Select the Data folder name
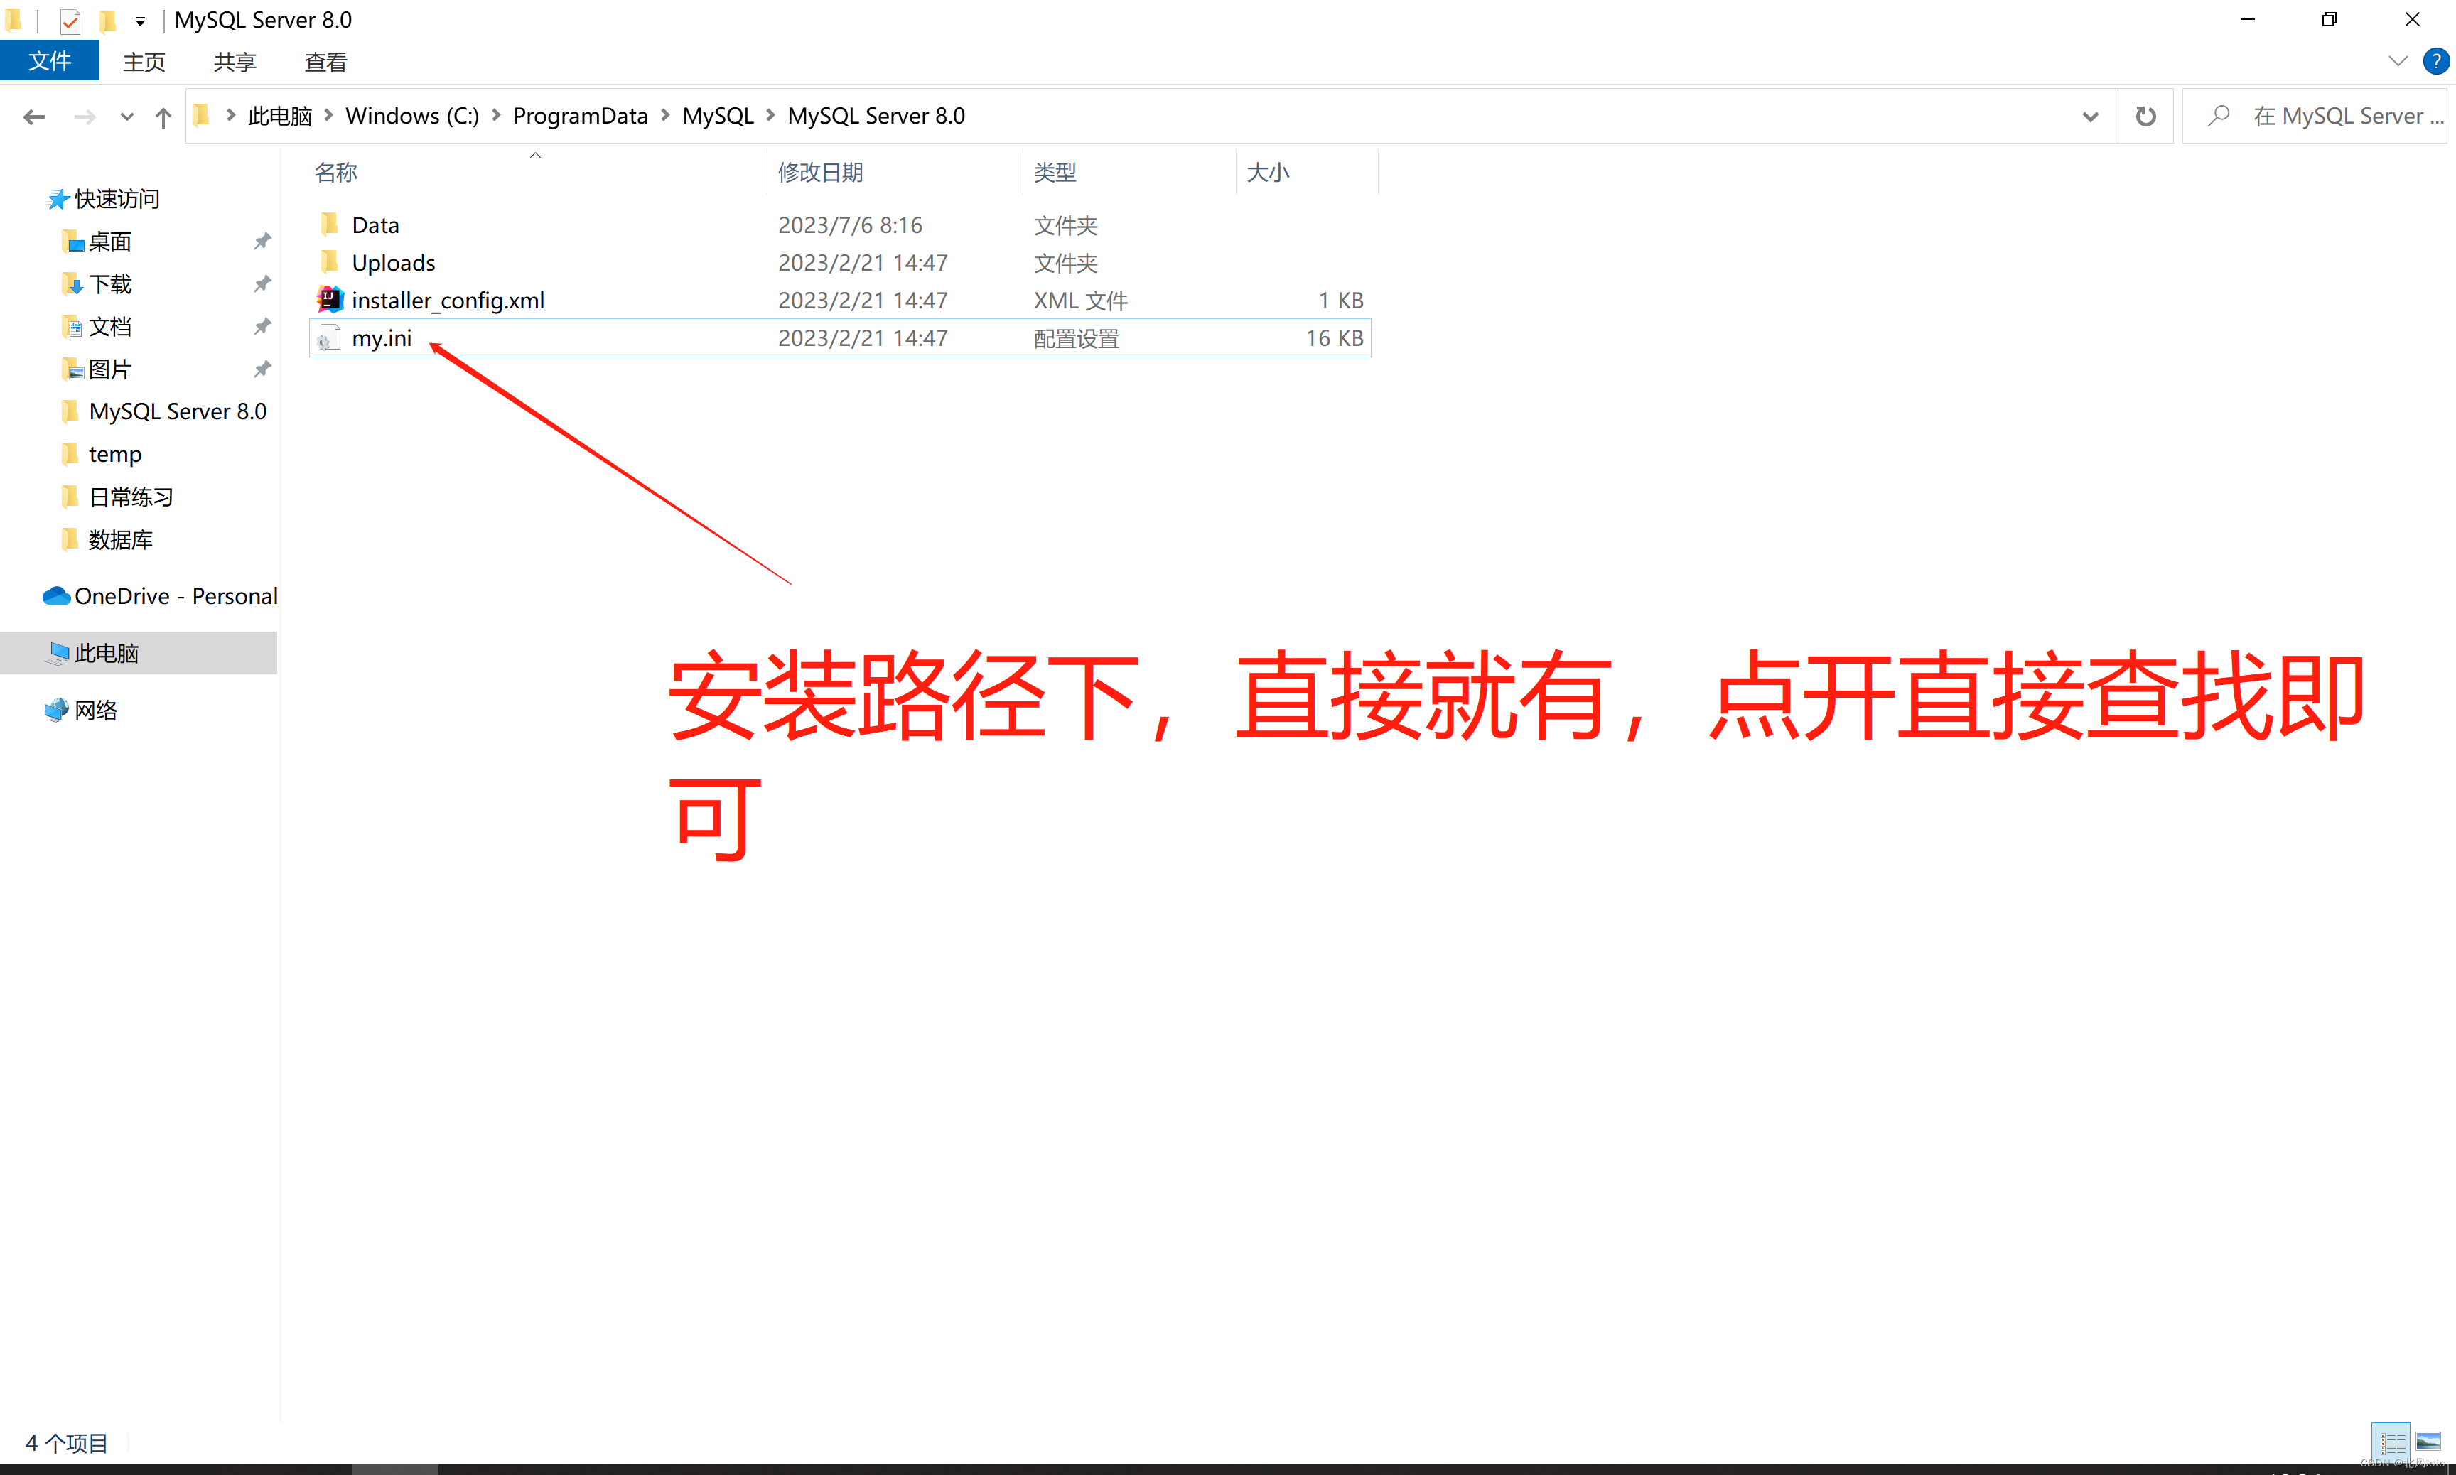2456x1475 pixels. tap(376, 225)
